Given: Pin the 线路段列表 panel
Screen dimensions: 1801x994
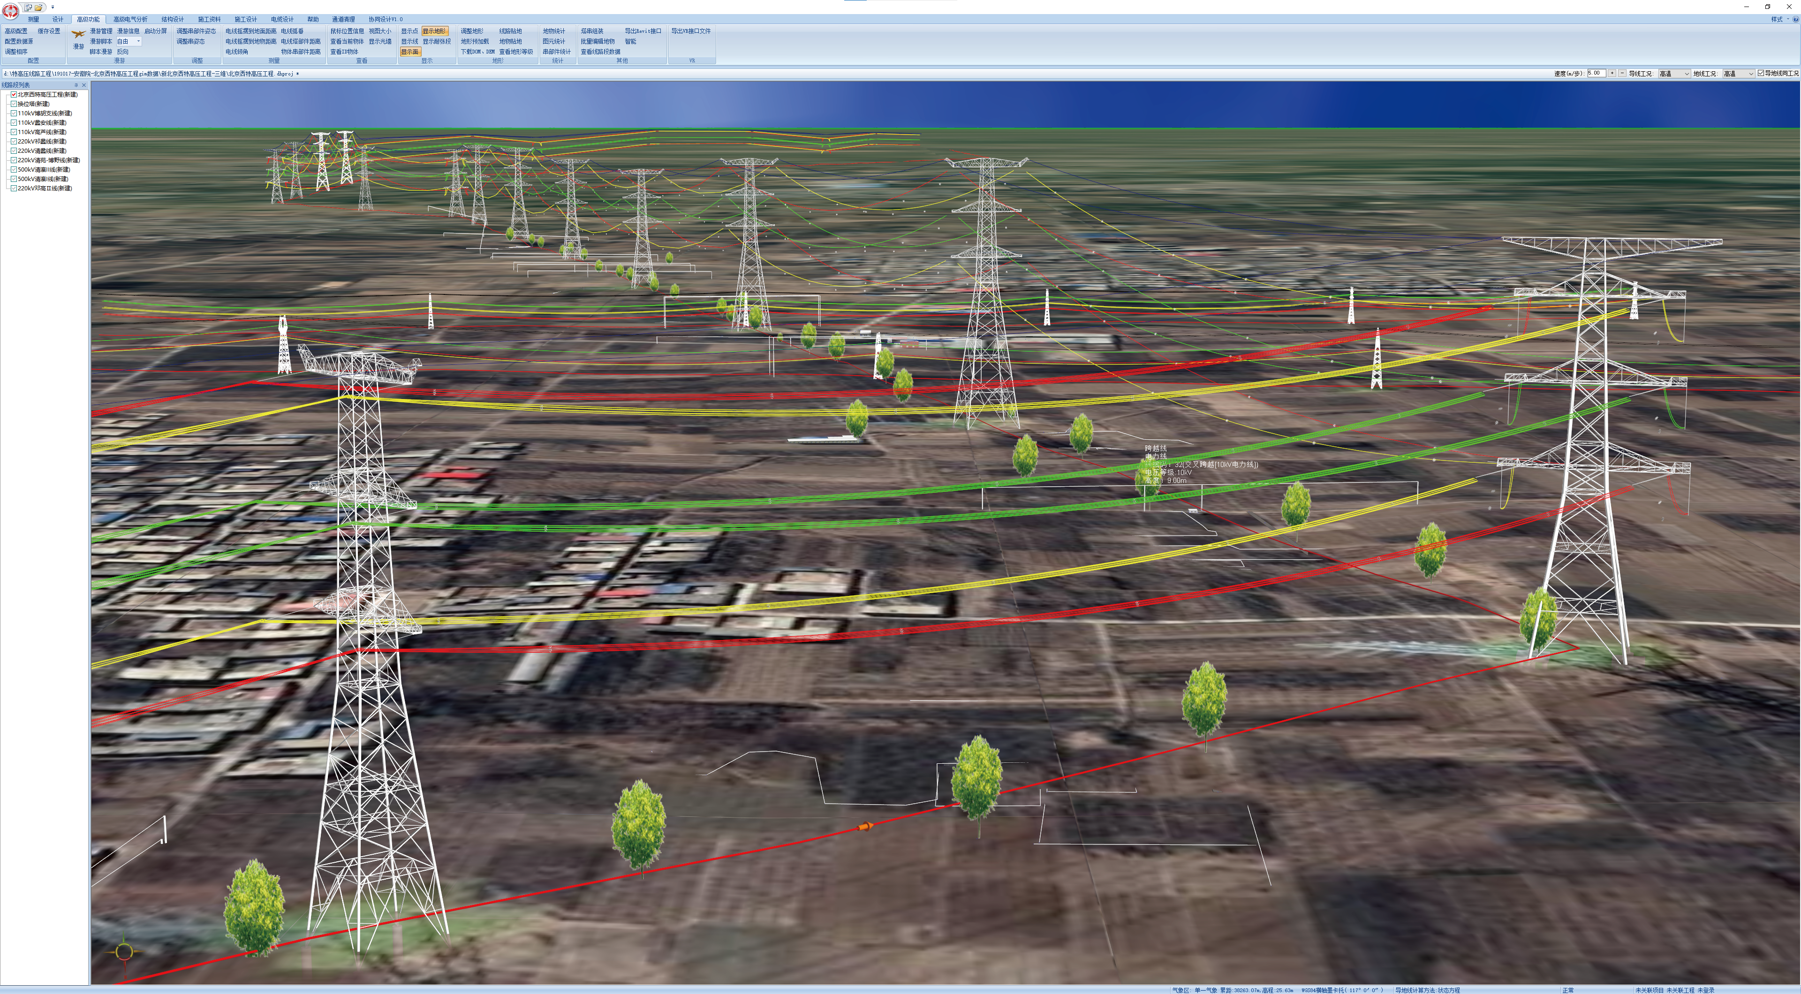Looking at the screenshot, I should pyautogui.click(x=76, y=85).
